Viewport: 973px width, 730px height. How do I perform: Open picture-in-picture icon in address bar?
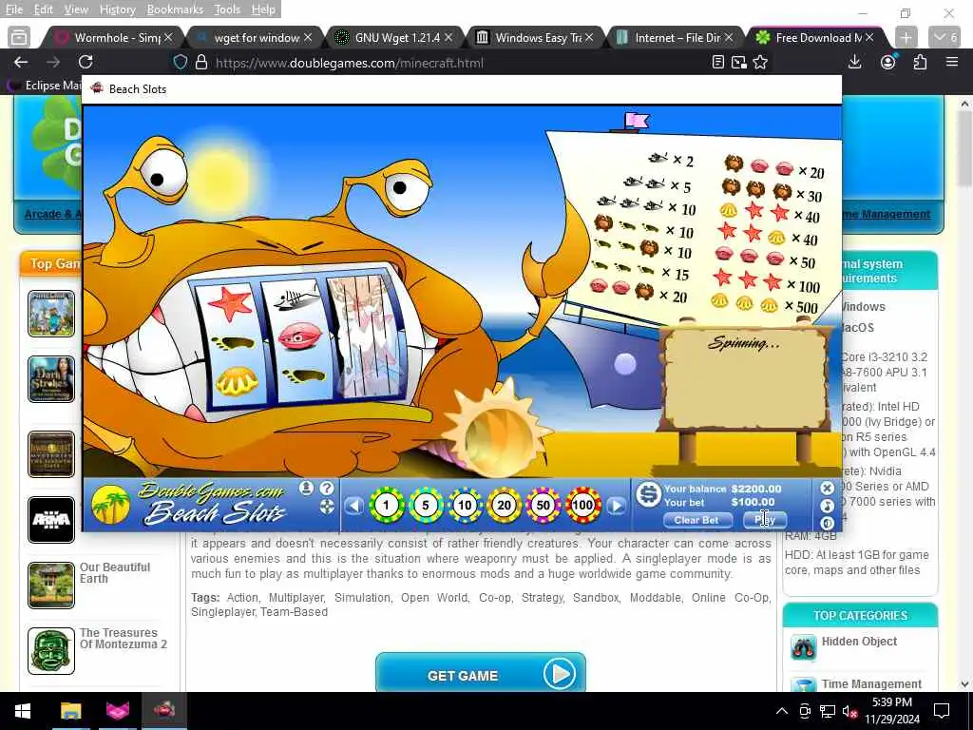(x=739, y=62)
